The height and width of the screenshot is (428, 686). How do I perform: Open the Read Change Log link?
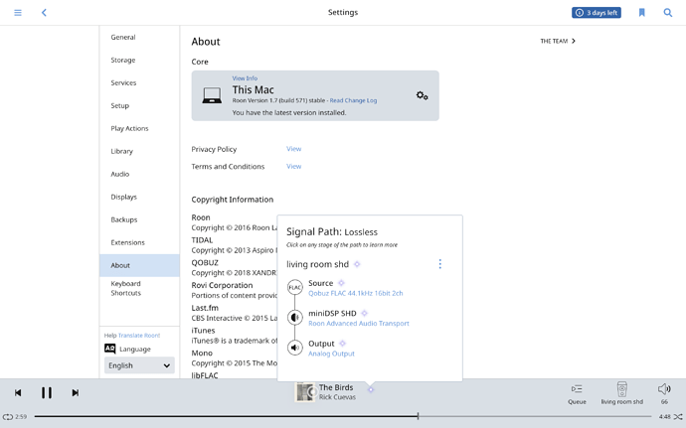click(353, 100)
